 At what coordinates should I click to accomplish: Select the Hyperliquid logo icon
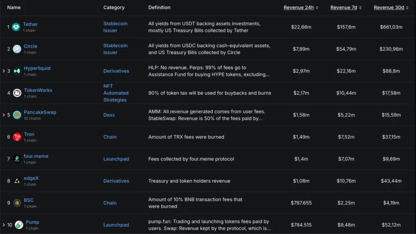click(16, 70)
